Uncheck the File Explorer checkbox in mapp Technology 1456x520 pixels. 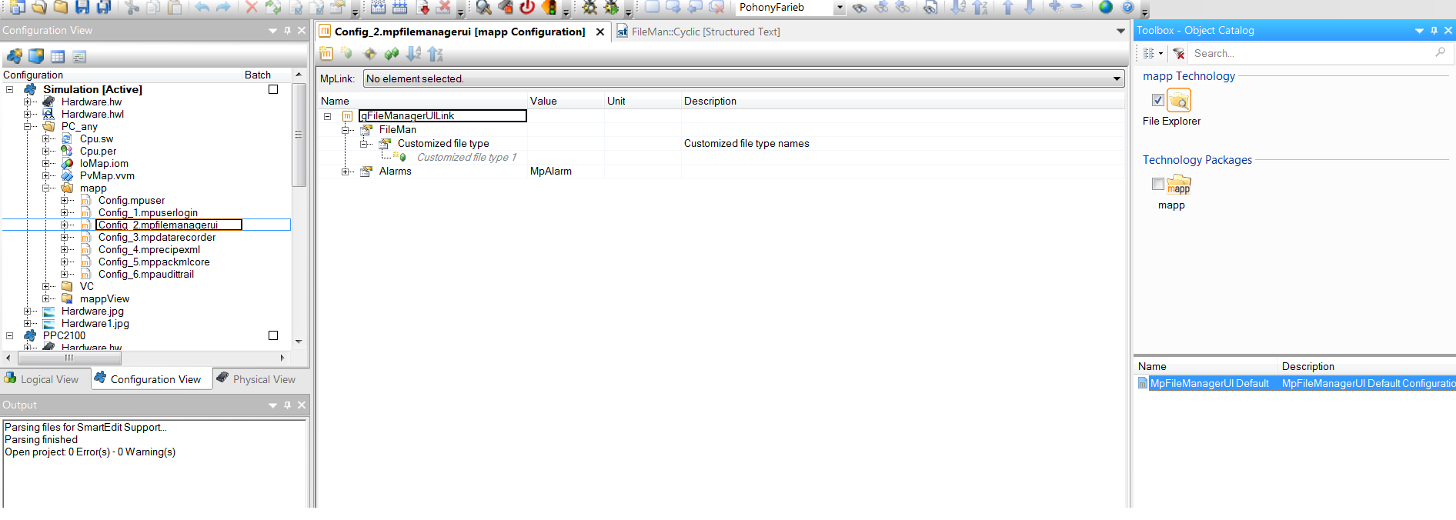(1157, 100)
